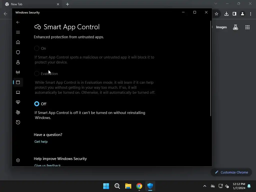Viewport: 256px width, 192px height.
Task: Open the hamburger navigation menu
Action: point(18,32)
